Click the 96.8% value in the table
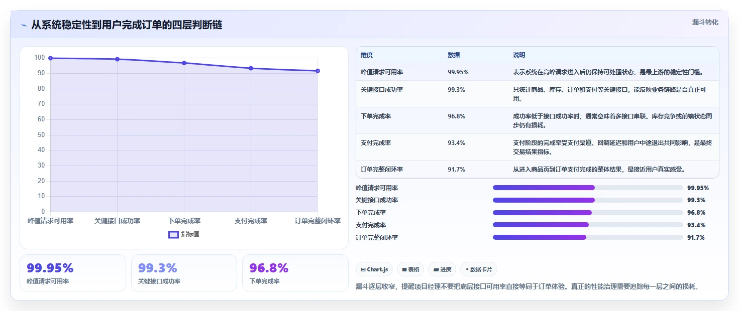The height and width of the screenshot is (311, 739). point(456,116)
